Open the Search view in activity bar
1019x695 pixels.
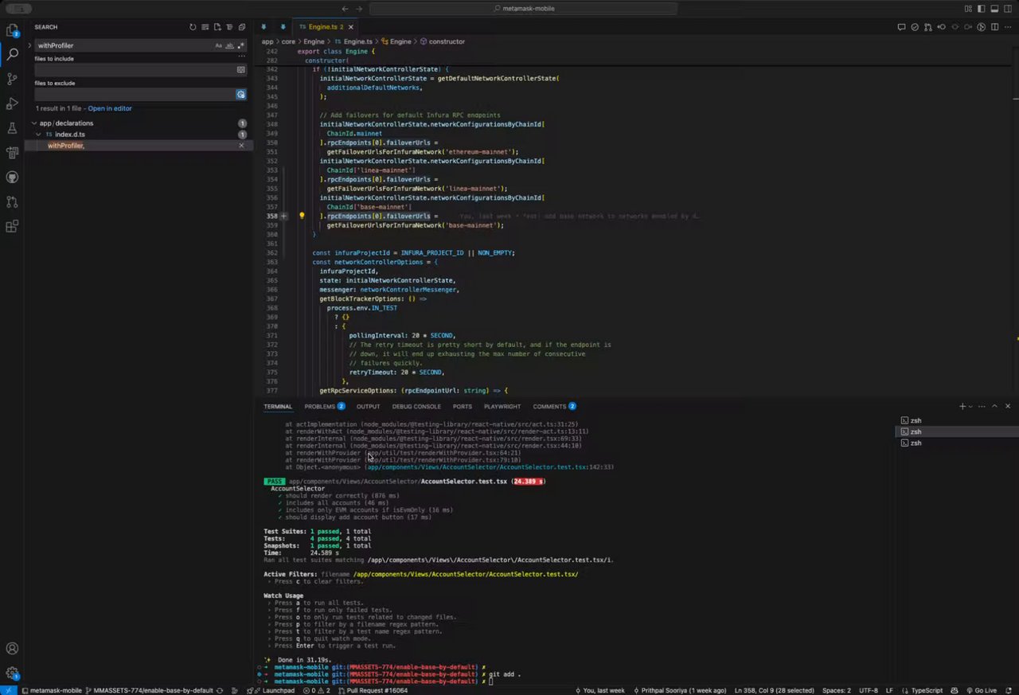point(12,55)
